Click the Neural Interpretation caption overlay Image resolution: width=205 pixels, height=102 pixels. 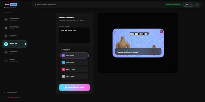coord(138,51)
